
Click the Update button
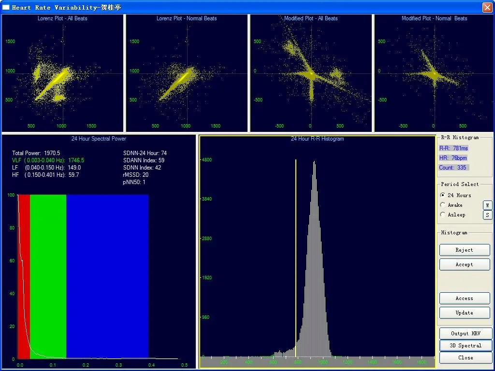coord(464,313)
